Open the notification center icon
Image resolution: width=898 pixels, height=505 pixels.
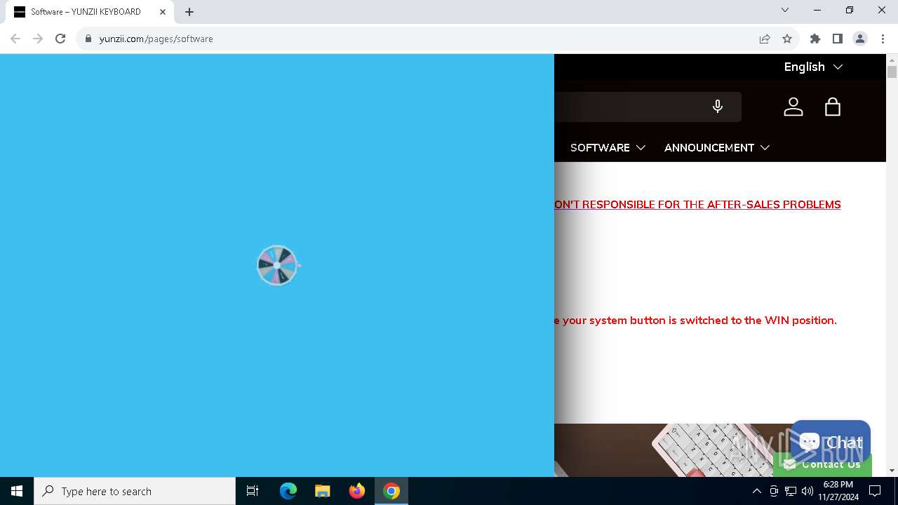click(875, 491)
